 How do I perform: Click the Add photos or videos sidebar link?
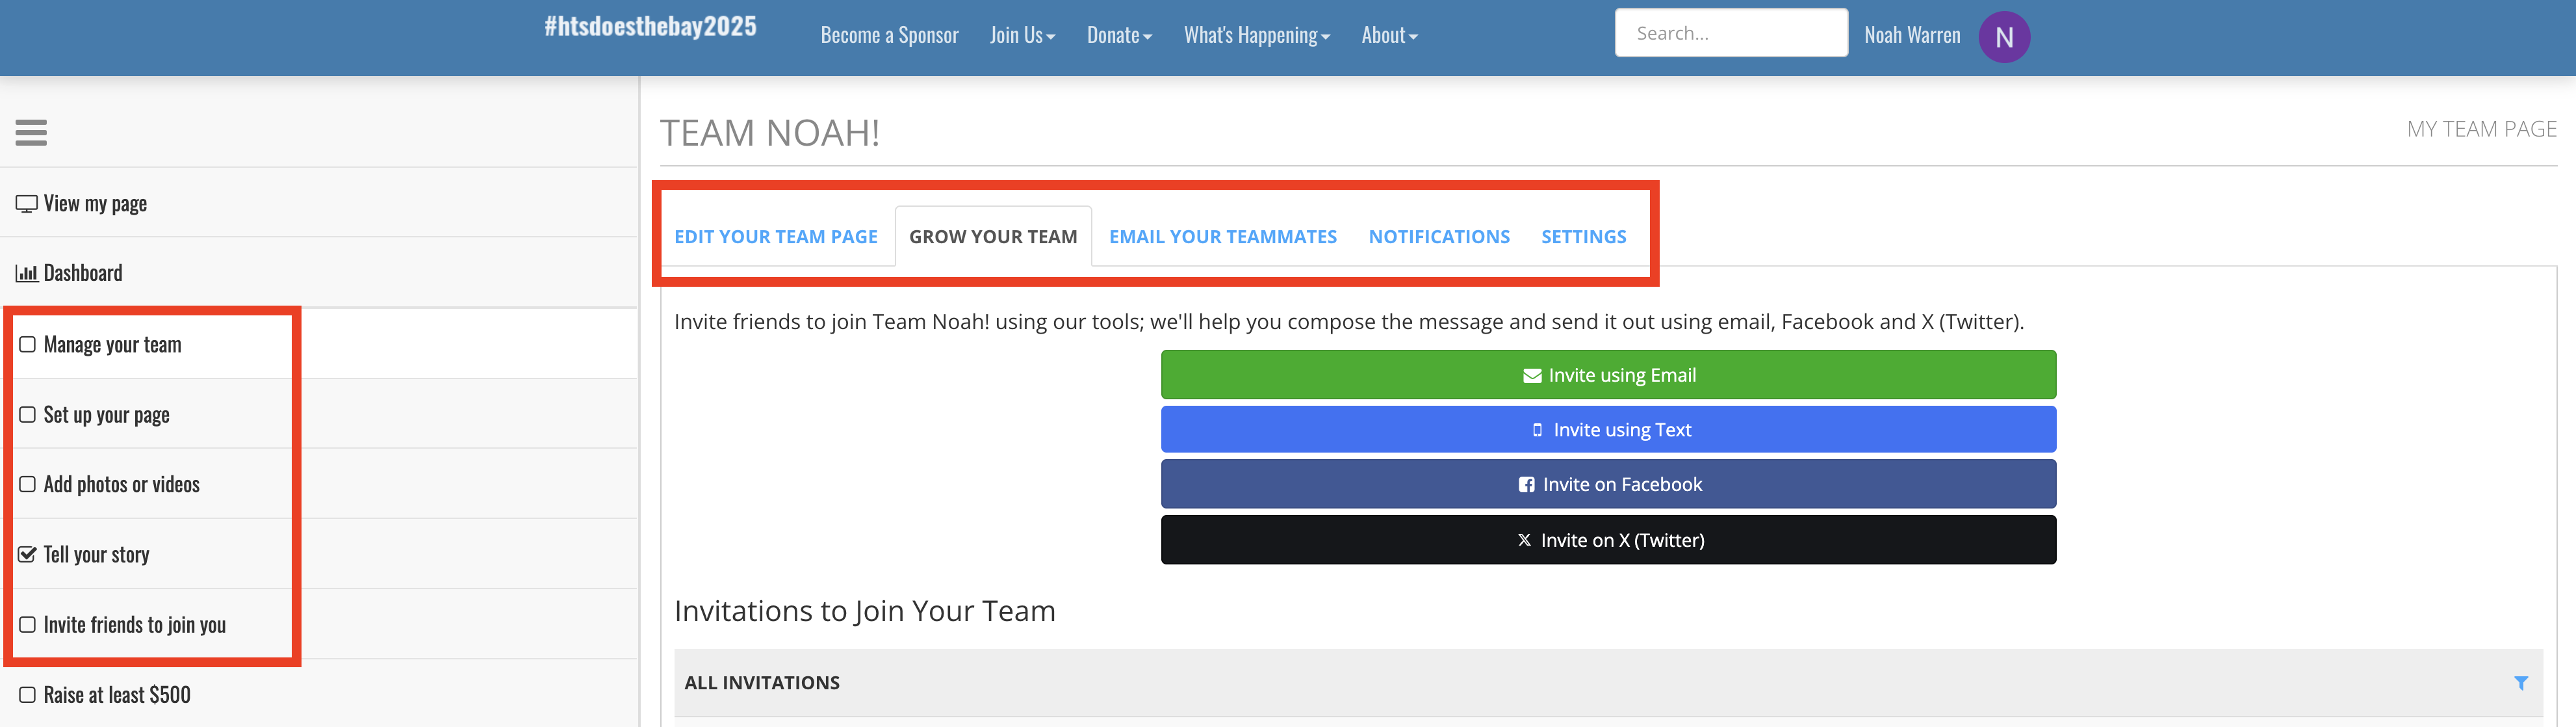coord(121,485)
